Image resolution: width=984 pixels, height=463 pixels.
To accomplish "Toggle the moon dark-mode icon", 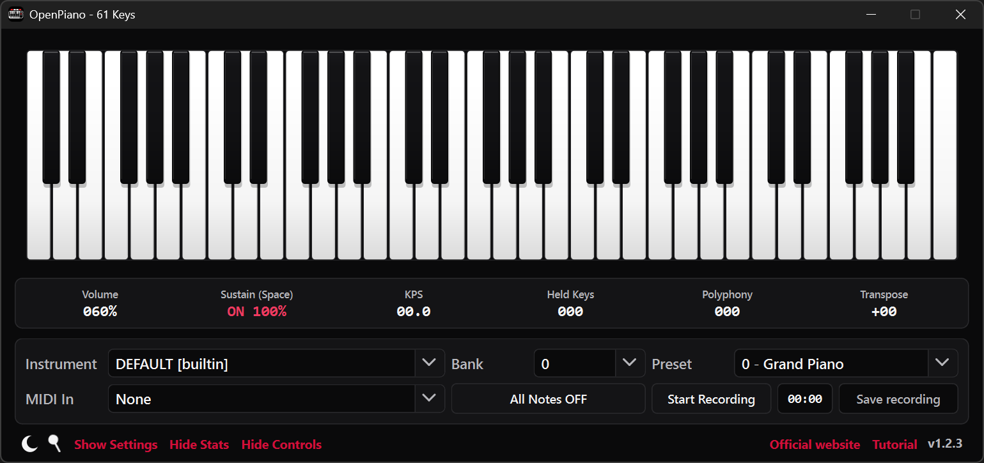I will click(x=29, y=444).
